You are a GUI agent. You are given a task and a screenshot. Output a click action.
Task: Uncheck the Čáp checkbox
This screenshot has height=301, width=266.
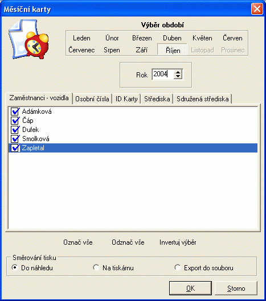pyautogui.click(x=15, y=121)
